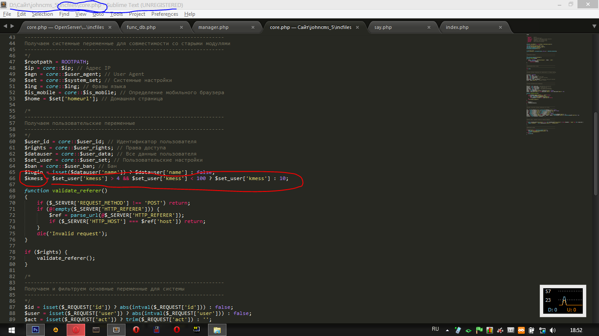Show hidden tray icons arrow
This screenshot has height=336, width=599.
point(447,330)
